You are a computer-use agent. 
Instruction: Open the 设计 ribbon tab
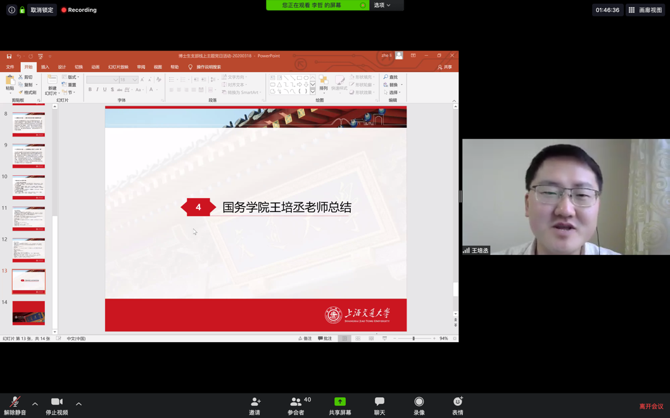click(x=61, y=67)
